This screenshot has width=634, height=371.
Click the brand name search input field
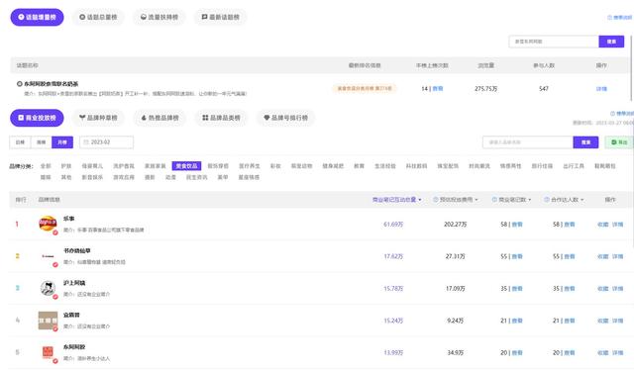528,142
